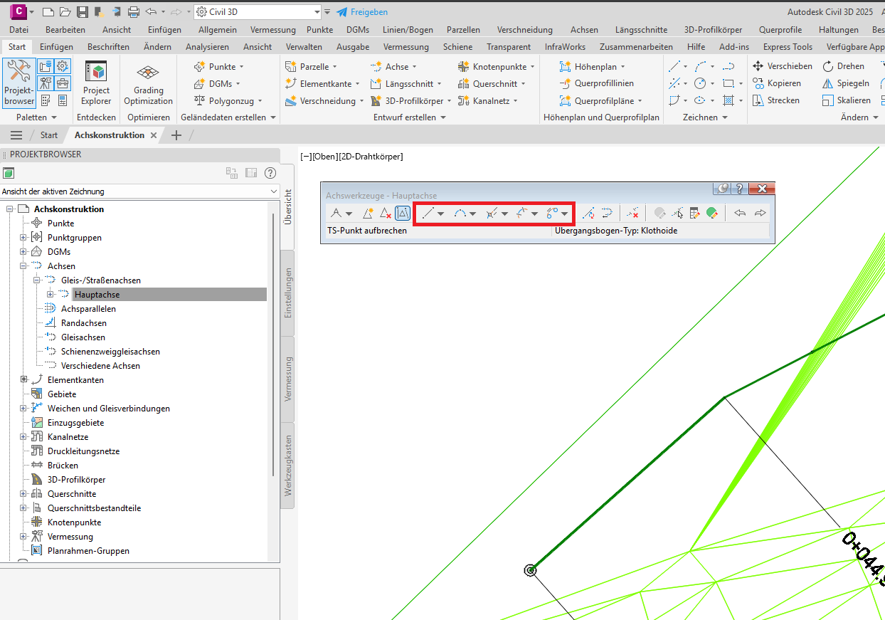This screenshot has width=885, height=620.
Task: Click the undo arrow in Achswerkzeuge toolbar
Action: 740,213
